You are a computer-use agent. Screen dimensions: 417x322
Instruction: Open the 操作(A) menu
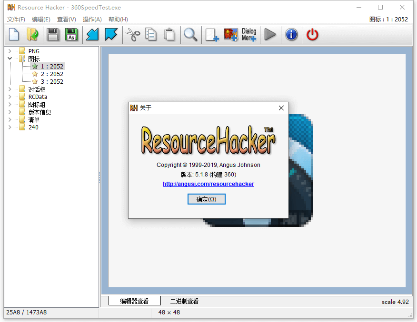(92, 20)
